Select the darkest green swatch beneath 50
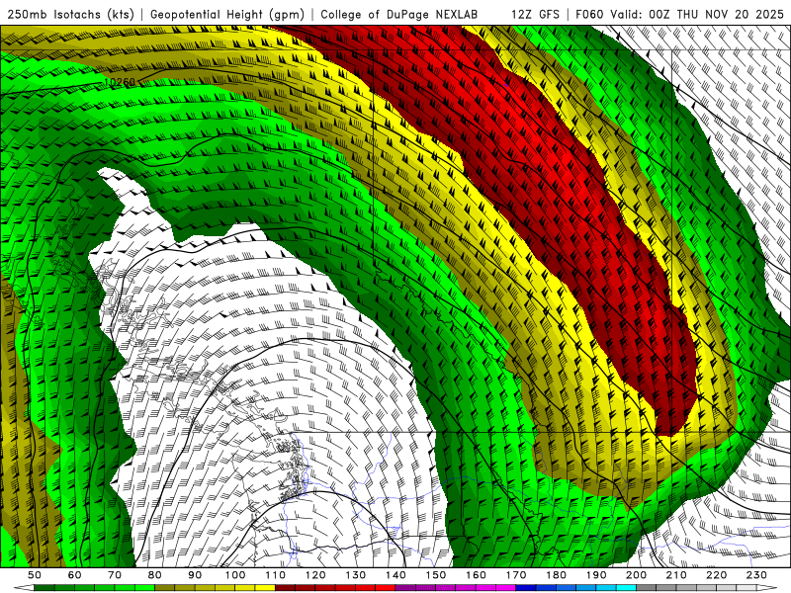 pos(44,588)
